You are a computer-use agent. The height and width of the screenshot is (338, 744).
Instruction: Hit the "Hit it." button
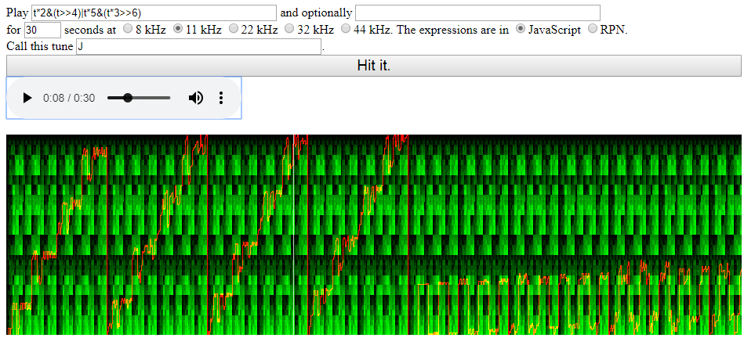(x=374, y=65)
